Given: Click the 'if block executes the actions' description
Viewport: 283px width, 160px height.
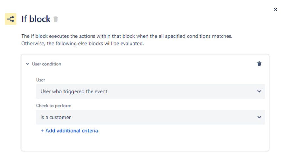Looking at the screenshot, I should (127, 36).
